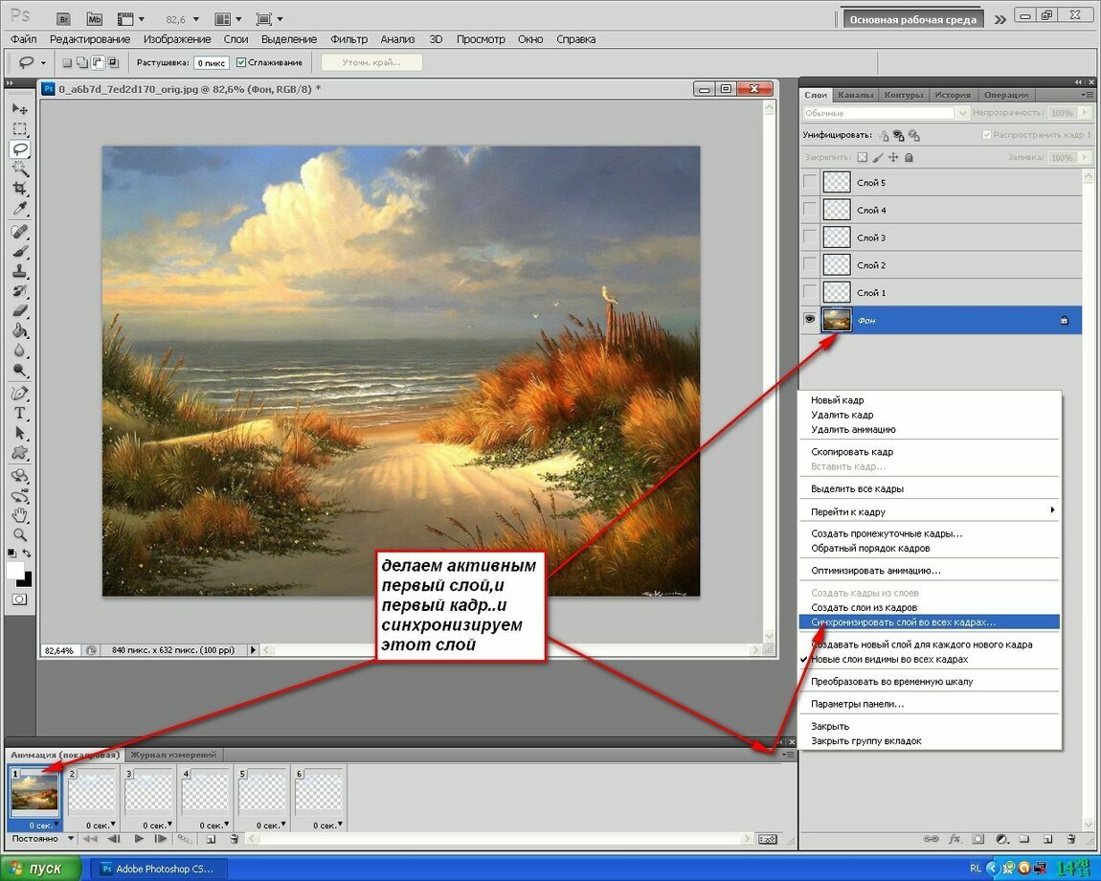Go to next animation frame
Image resolution: width=1101 pixels, height=881 pixels.
[161, 839]
